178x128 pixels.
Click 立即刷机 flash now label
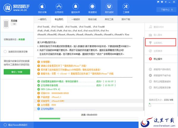pos(158,43)
